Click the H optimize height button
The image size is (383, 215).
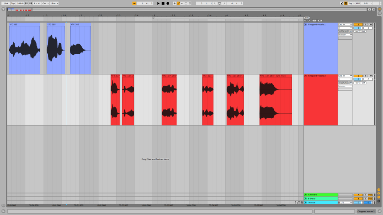tap(369, 9)
